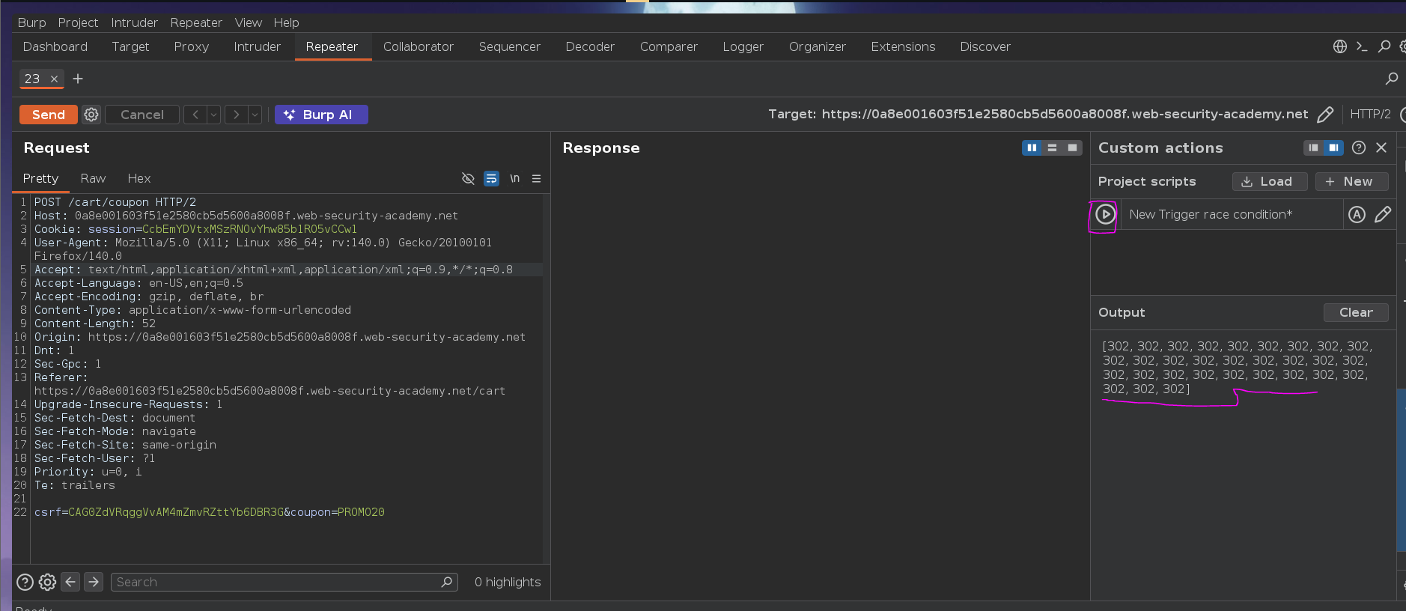Click the HTTP/2 protocol indicator
The image size is (1406, 611).
point(1370,115)
